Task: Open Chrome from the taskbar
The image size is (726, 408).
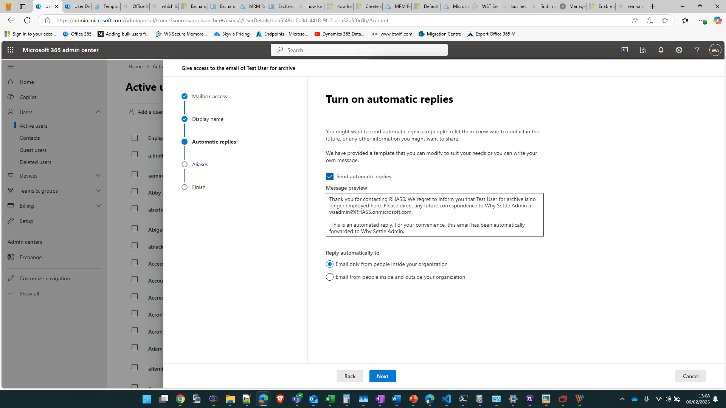Action: tap(180, 399)
